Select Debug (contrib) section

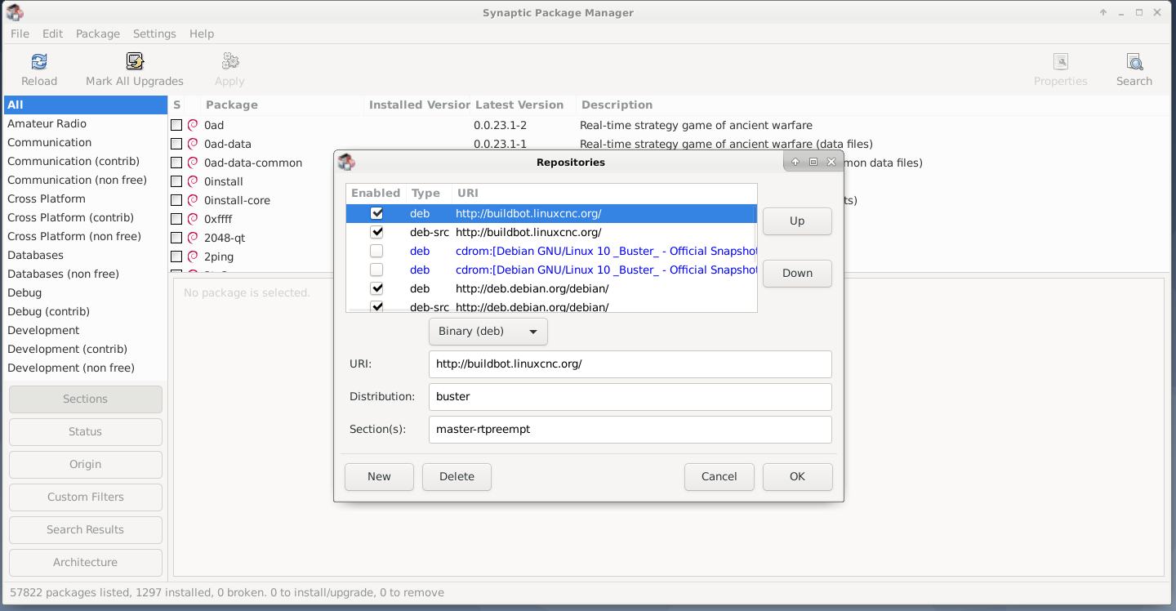[85, 311]
